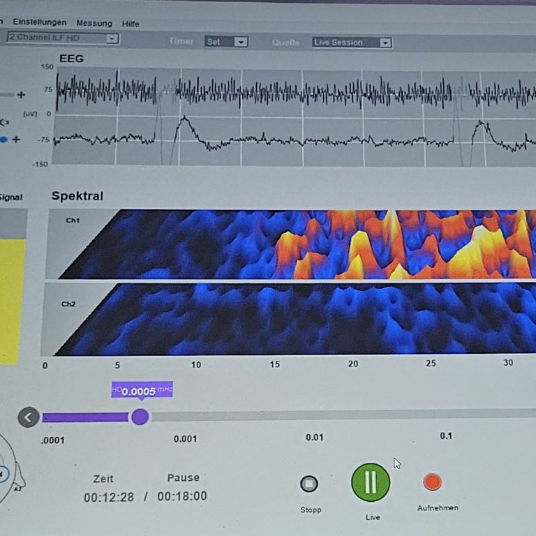Click the yellow Signal level bar
Viewport: 536px width, 536px height.
pyautogui.click(x=12, y=300)
